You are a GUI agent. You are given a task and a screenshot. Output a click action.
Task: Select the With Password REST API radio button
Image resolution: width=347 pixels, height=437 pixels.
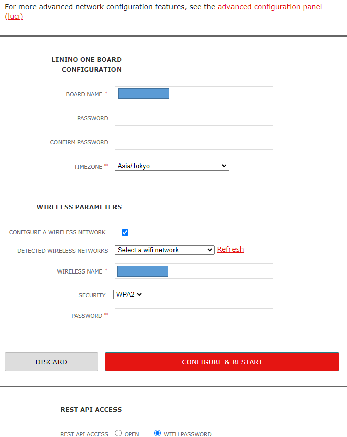(158, 433)
